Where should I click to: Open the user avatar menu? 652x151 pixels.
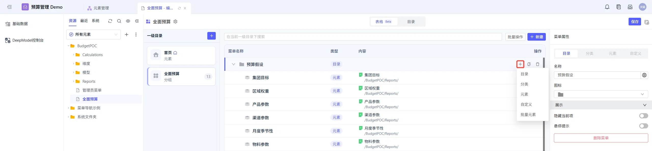[643, 7]
